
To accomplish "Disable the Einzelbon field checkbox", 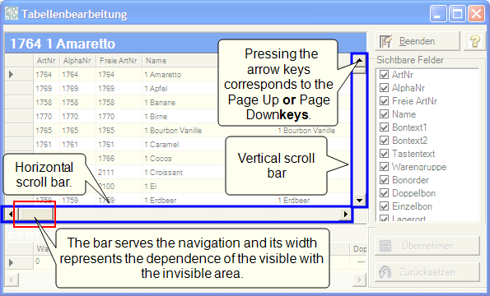I will tap(384, 206).
